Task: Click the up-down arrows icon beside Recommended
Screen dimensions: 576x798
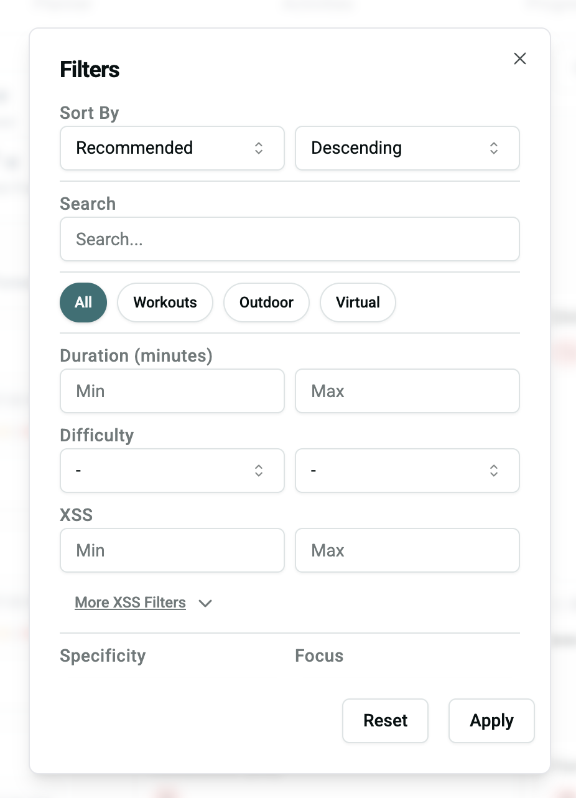Action: pos(259,148)
